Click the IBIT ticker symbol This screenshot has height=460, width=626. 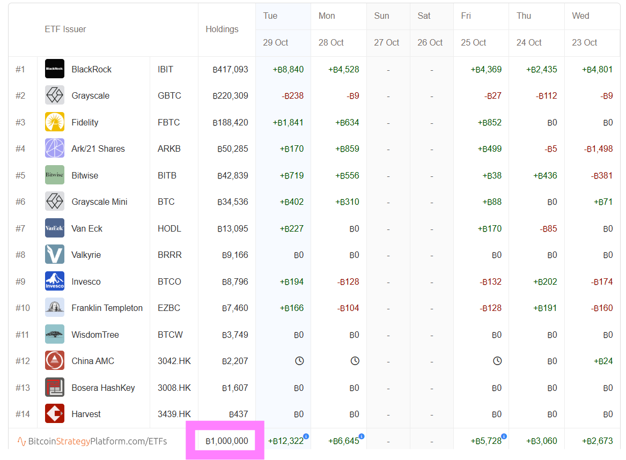pos(166,69)
